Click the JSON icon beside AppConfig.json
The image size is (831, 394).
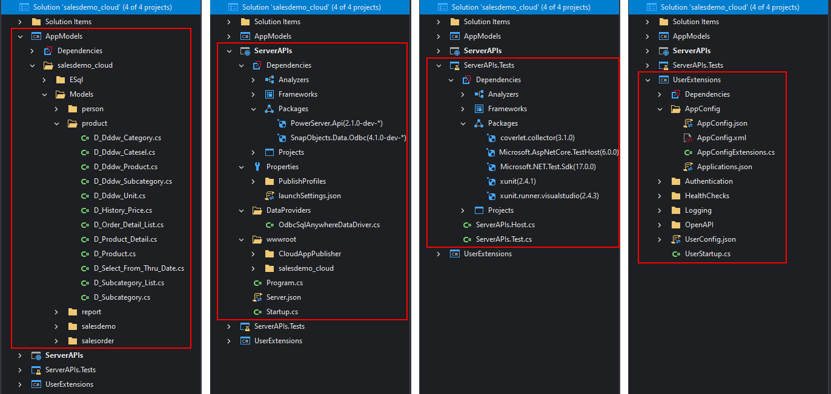click(x=688, y=123)
